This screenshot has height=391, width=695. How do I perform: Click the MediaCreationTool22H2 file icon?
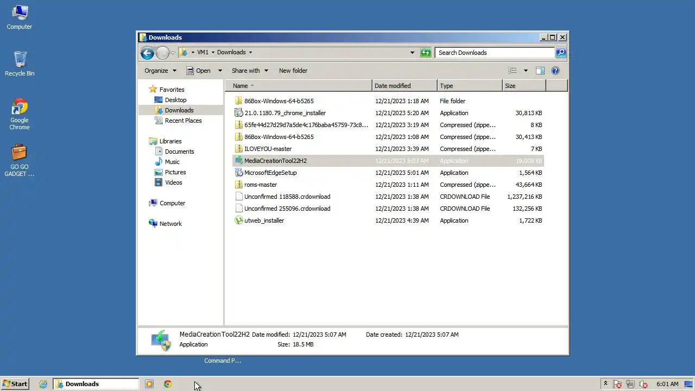pos(238,161)
